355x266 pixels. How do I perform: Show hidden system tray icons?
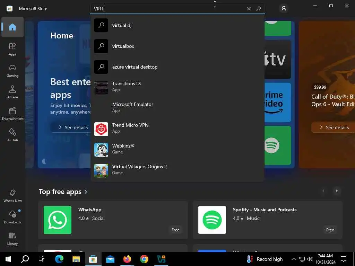(x=293, y=259)
